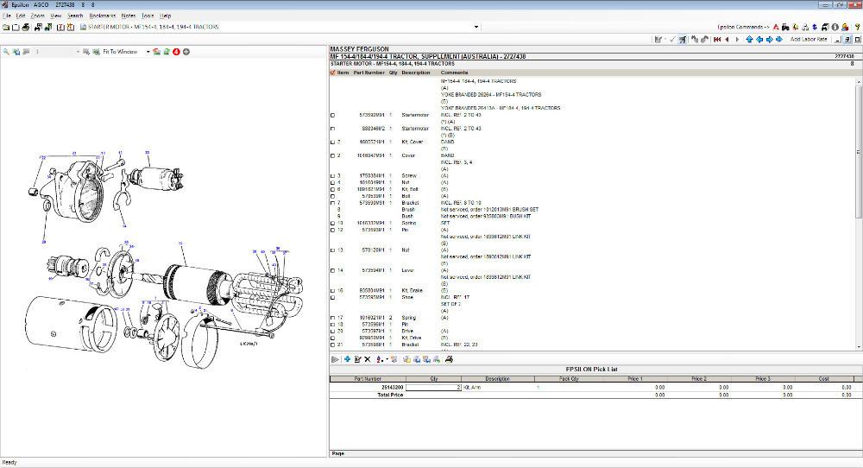This screenshot has width=863, height=468.
Task: Click the magnifier icon in diagram toolbar
Action: pyautogui.click(x=6, y=52)
